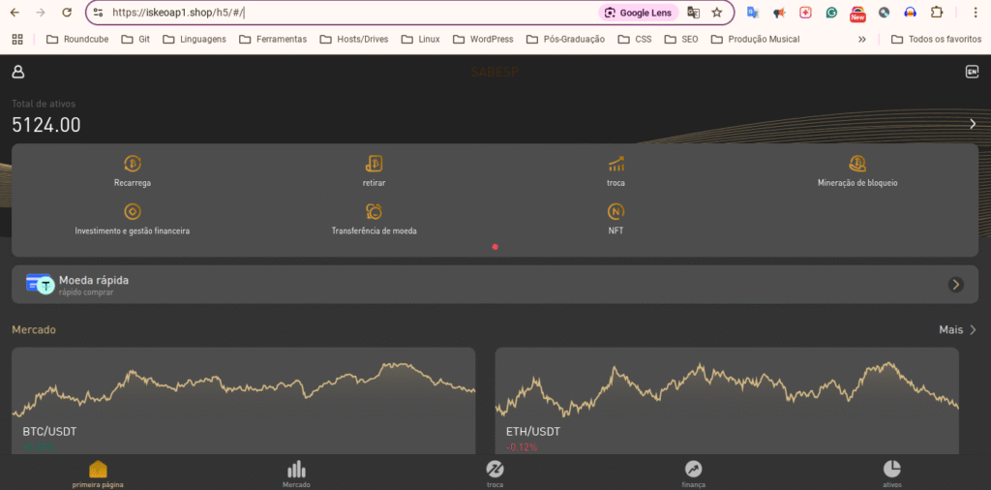The image size is (991, 490).
Task: Open the WordPress bookmarks folder
Action: (x=482, y=40)
